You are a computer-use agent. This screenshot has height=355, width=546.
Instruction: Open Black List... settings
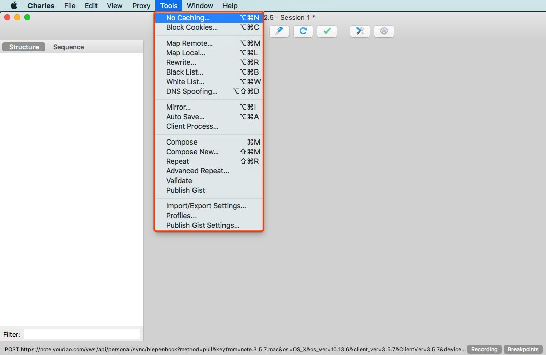209,72
